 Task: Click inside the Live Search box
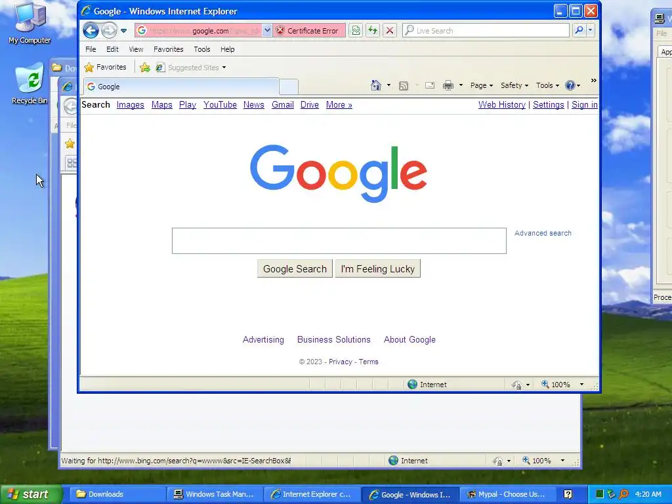coord(486,30)
